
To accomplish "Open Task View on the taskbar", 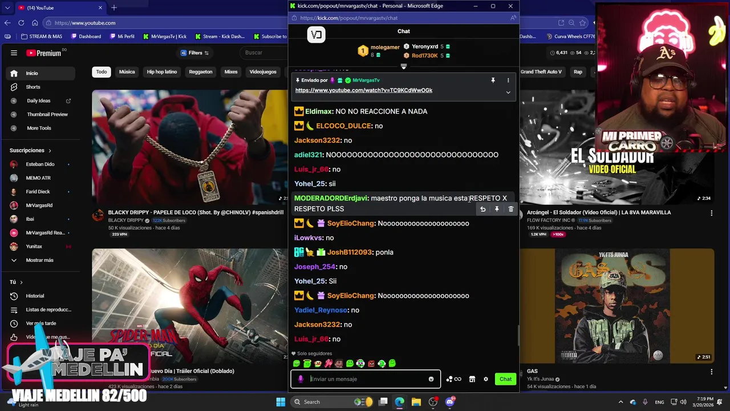I will tap(383, 402).
